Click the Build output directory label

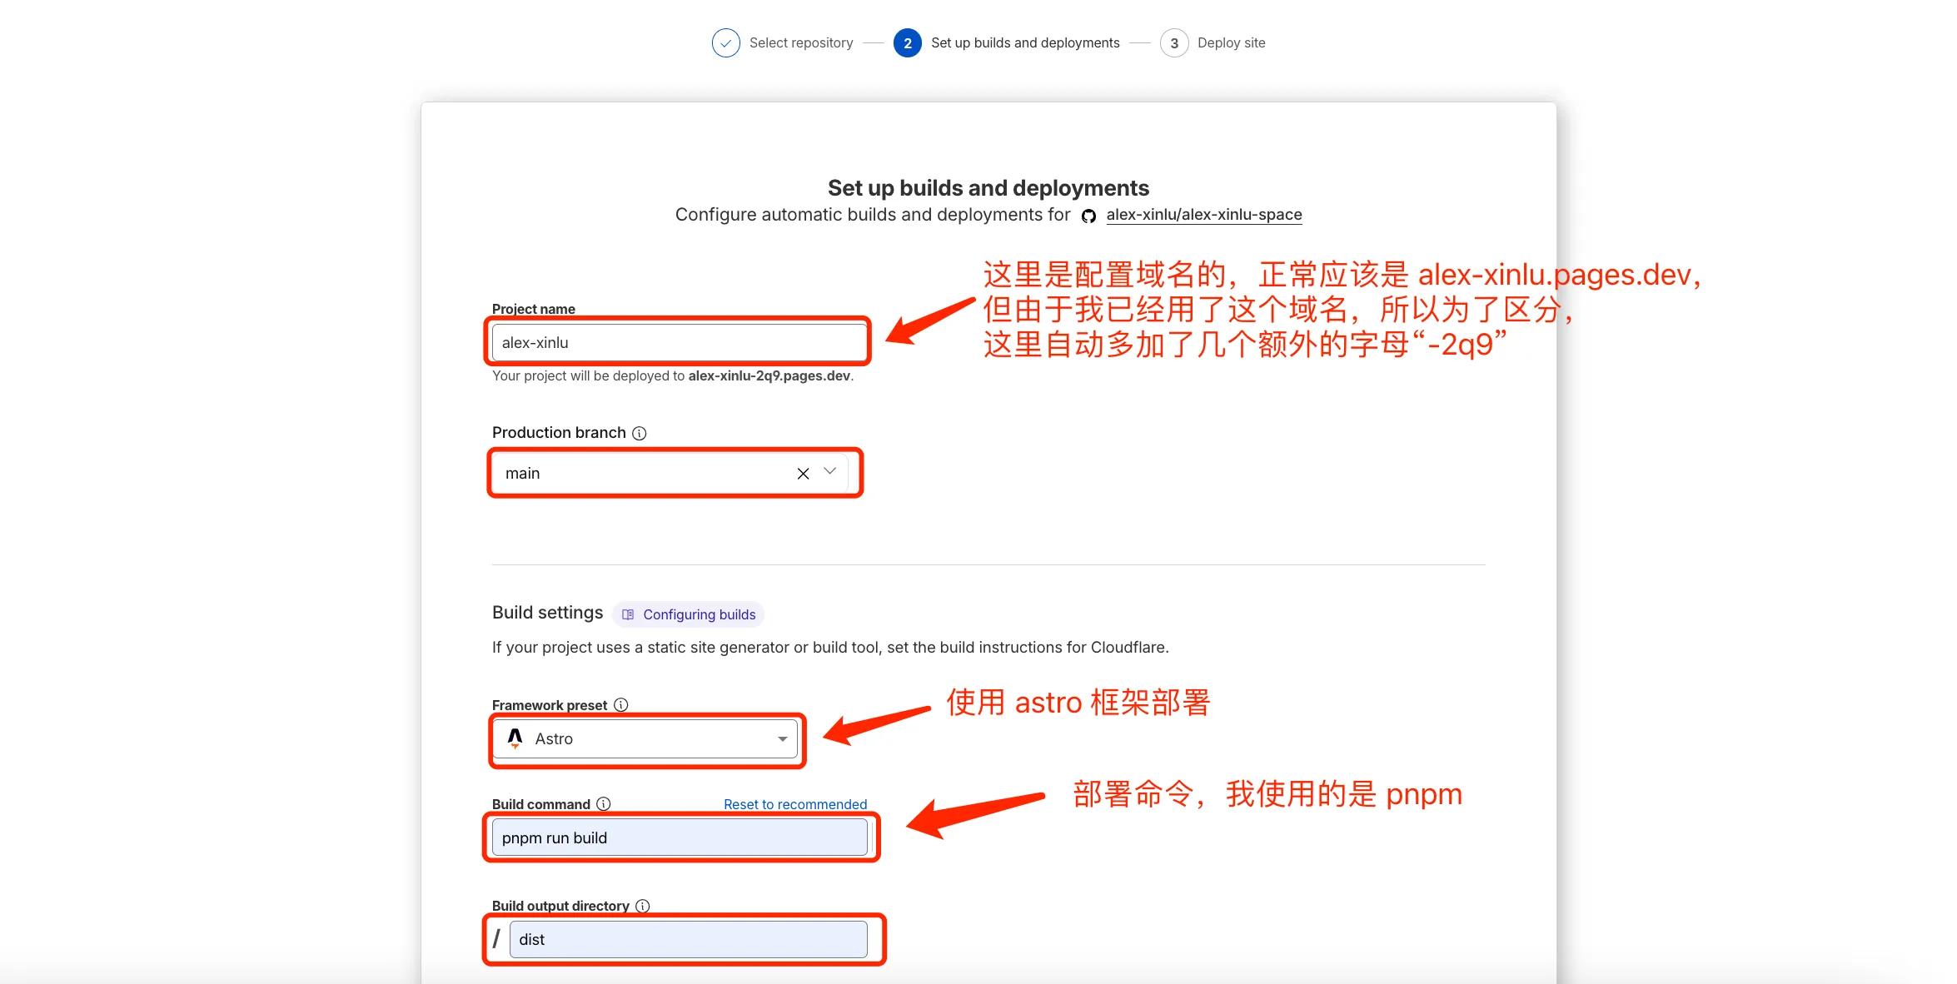pyautogui.click(x=560, y=906)
